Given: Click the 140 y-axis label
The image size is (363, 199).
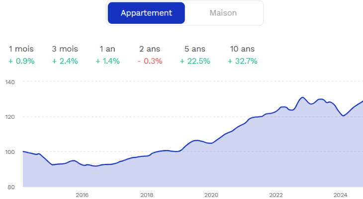Looking at the screenshot, I should point(10,82).
